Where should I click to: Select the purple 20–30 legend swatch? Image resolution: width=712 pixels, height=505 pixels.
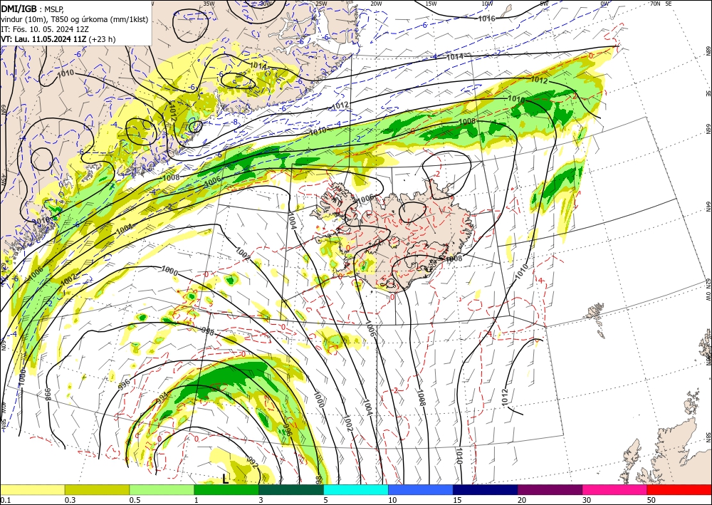pyautogui.click(x=550, y=489)
